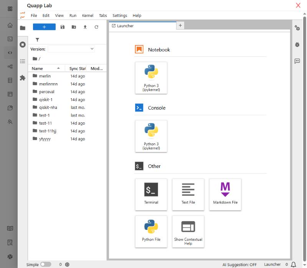The width and height of the screenshot is (307, 268).
Task: Click the Modified column header
Action: (x=97, y=69)
